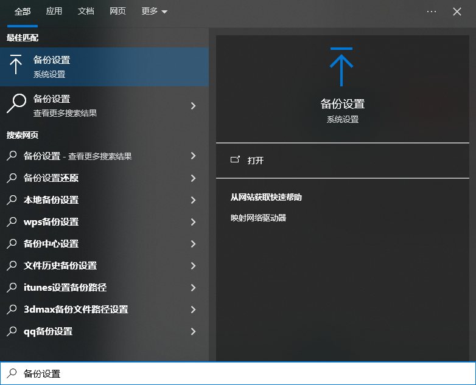
Task: Focus the search box containing 备份设置
Action: (238, 373)
